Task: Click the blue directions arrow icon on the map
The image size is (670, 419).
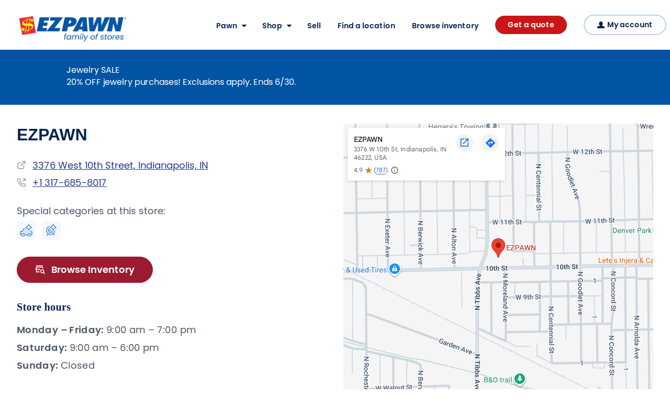Action: pos(490,142)
